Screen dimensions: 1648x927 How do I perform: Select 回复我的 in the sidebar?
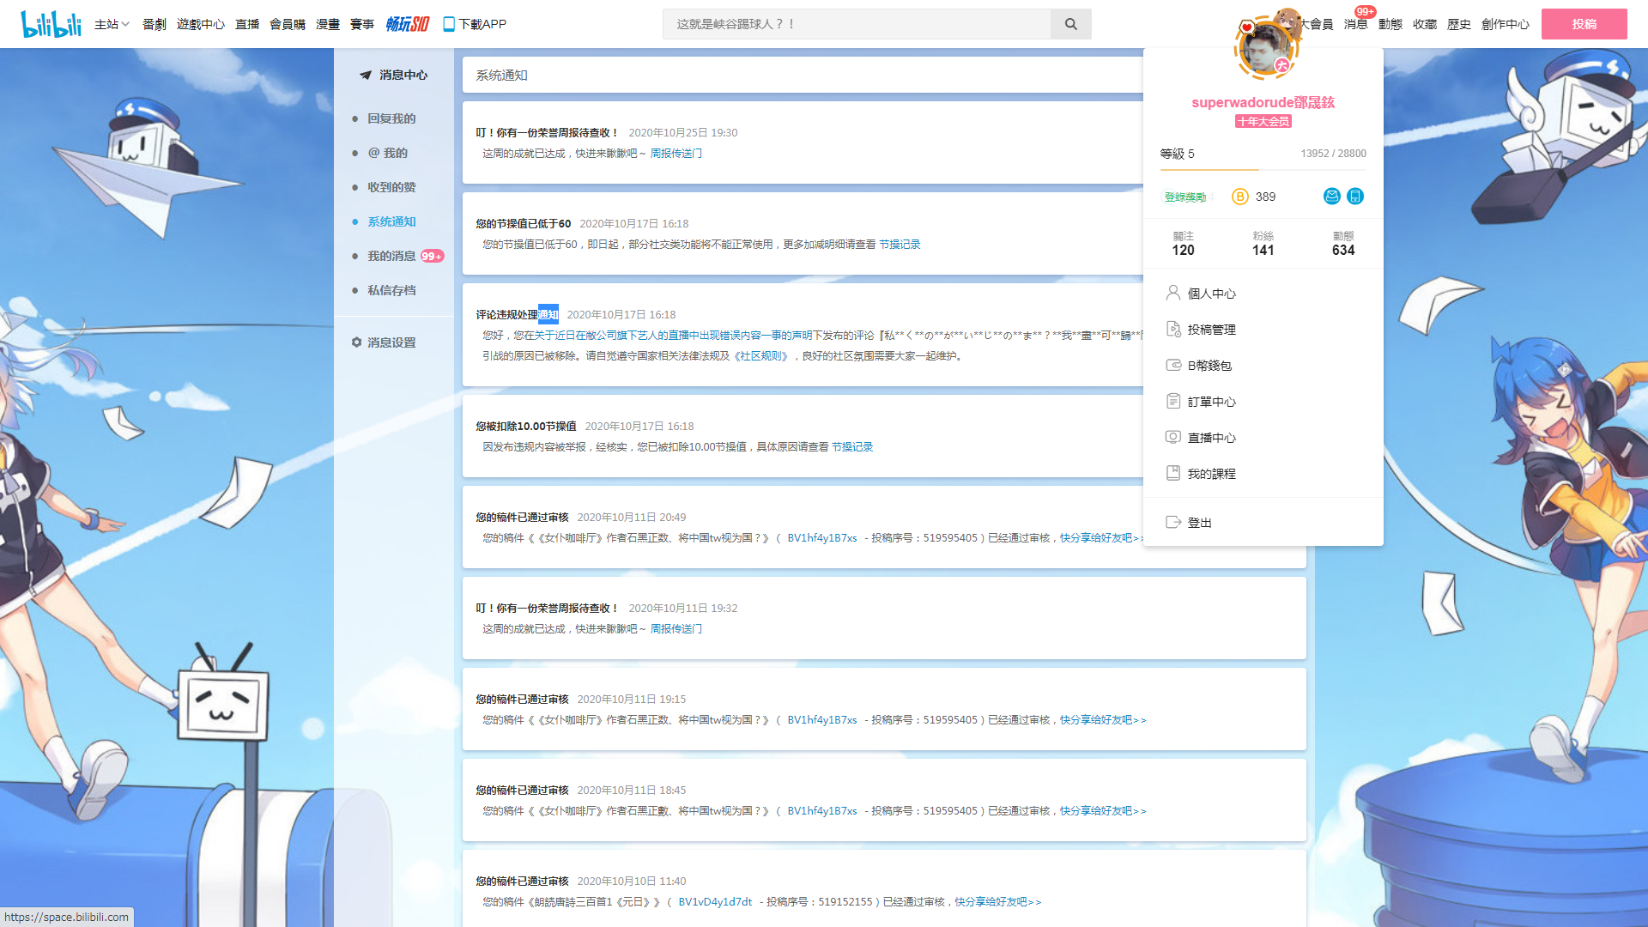pyautogui.click(x=391, y=118)
